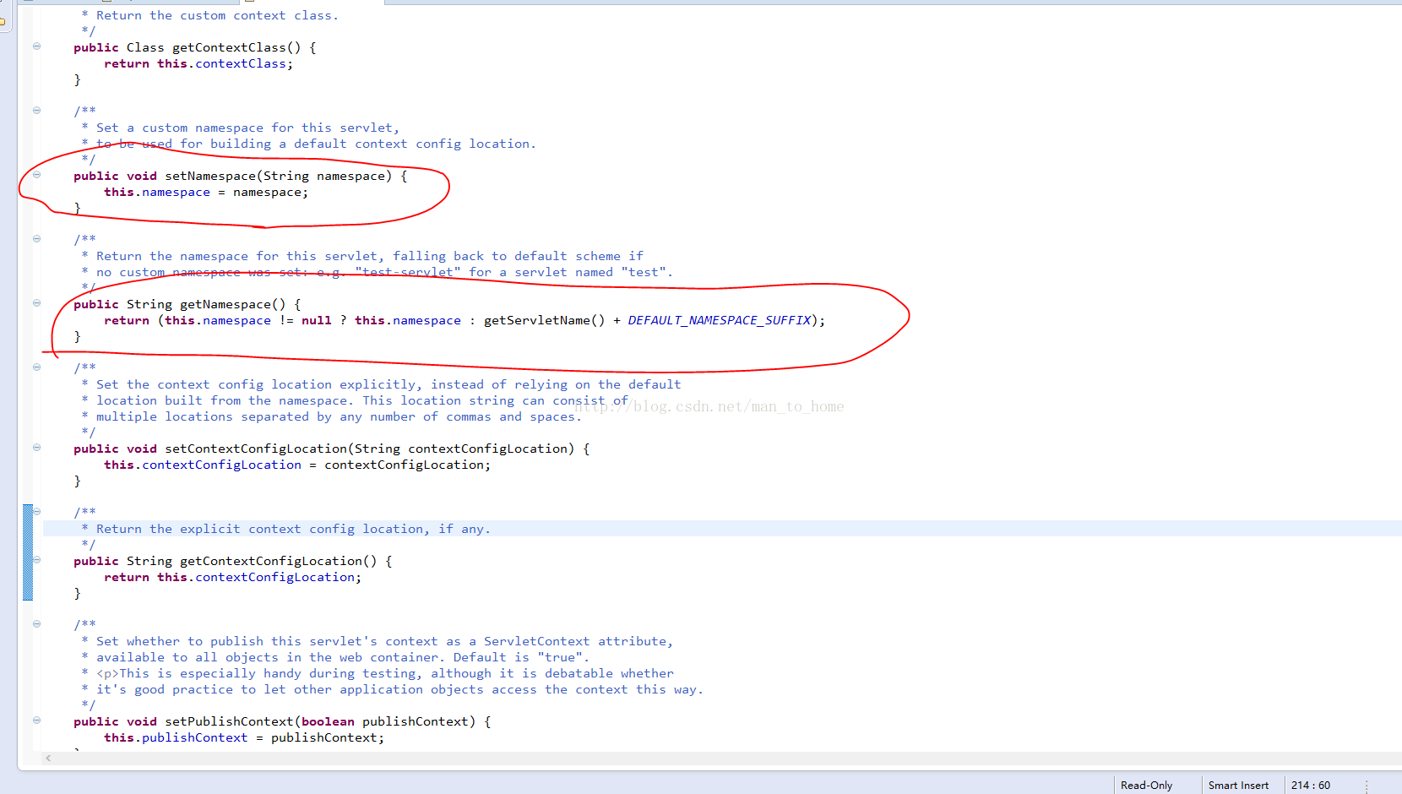Click 'this.publishContext = publishContext;' line
Viewport: 1402px width, 794px height.
click(244, 737)
